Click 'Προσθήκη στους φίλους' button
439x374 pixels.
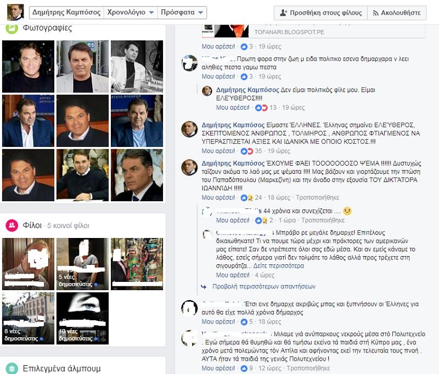coord(319,13)
